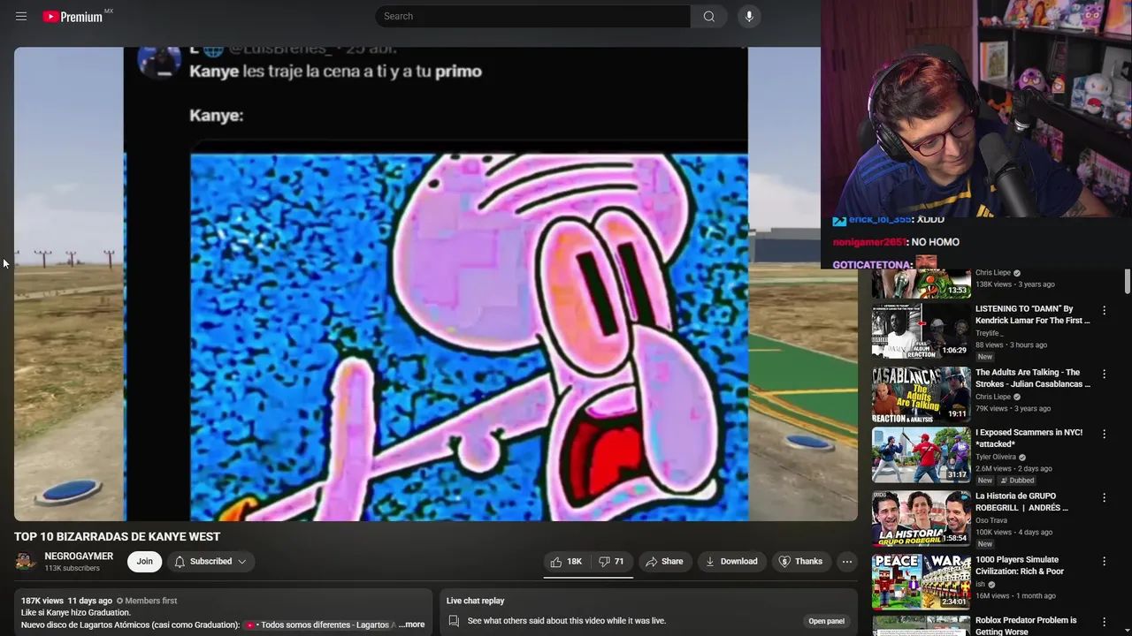
Task: Open 1000 Players Simulate Civilization thumbnail
Action: (921, 582)
